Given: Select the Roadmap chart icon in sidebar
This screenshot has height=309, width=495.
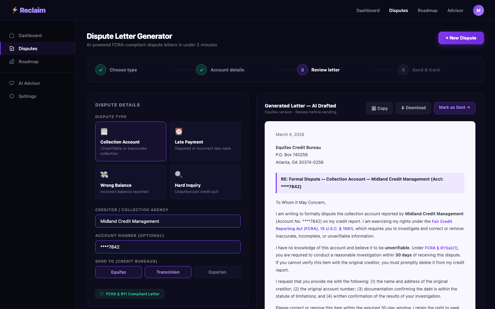Looking at the screenshot, I should click(x=12, y=61).
